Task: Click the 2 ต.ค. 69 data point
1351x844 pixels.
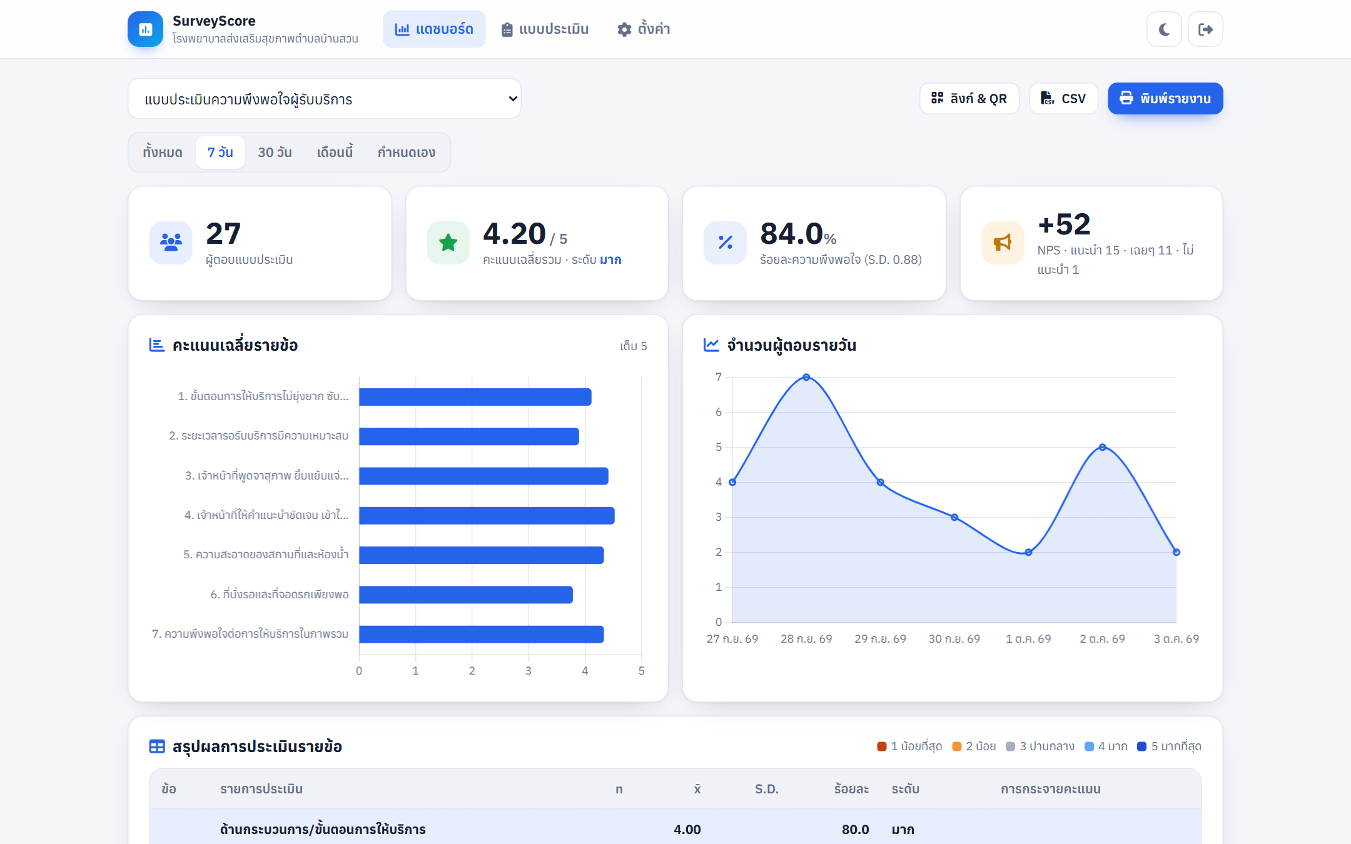Action: coord(1102,447)
